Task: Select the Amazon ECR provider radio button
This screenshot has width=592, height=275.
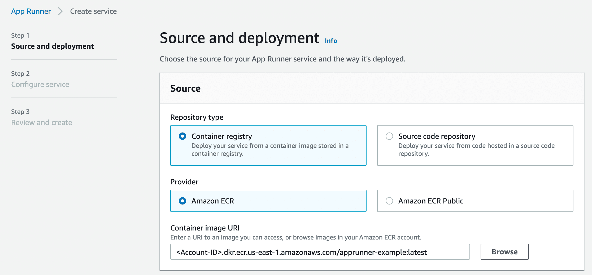Action: tap(182, 201)
